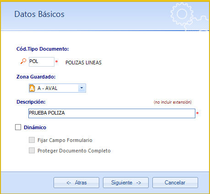Image resolution: width=210 pixels, height=194 pixels.
Task: Select the A - AVAL combo box text
Action: pyautogui.click(x=48, y=88)
